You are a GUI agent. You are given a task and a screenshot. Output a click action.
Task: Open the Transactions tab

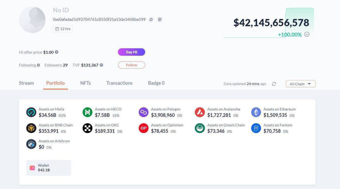119,83
